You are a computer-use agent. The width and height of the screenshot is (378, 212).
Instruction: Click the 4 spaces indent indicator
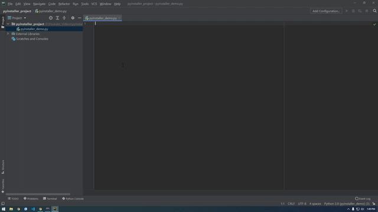[x=315, y=204]
